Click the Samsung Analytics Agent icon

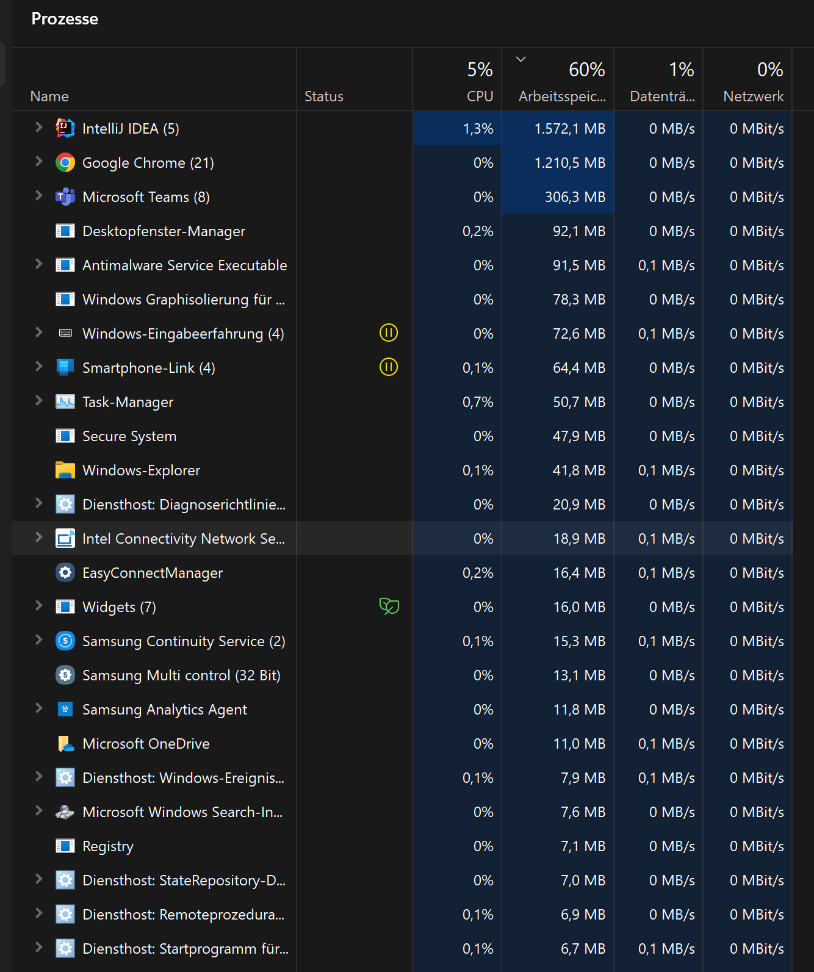coord(65,709)
